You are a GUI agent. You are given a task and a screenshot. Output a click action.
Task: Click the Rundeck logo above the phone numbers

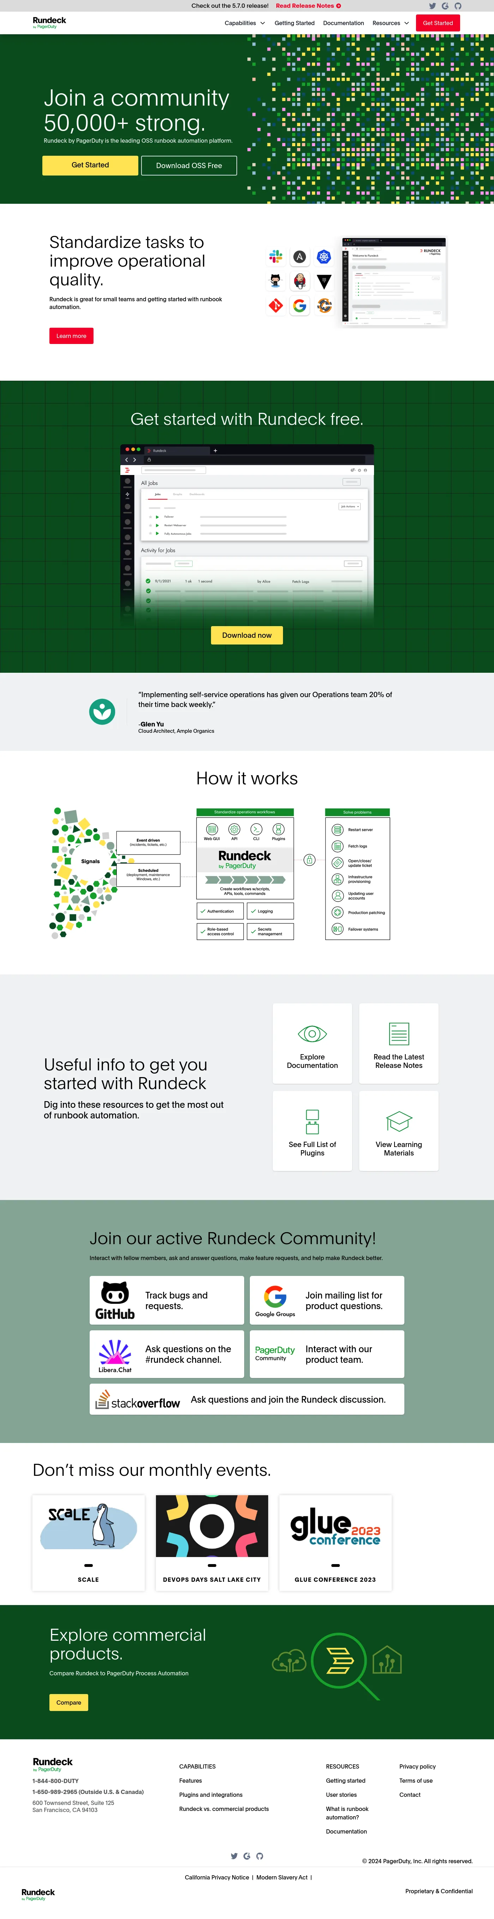click(52, 1764)
